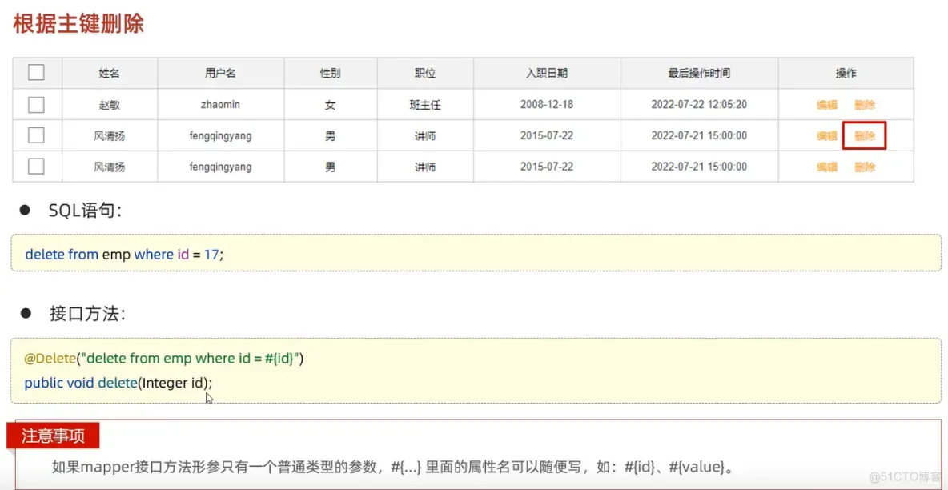Click the 最后操作时间 column header
The height and width of the screenshot is (490, 948).
699,73
